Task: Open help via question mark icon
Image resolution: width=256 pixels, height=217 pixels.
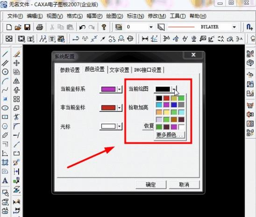Action: [104, 27]
